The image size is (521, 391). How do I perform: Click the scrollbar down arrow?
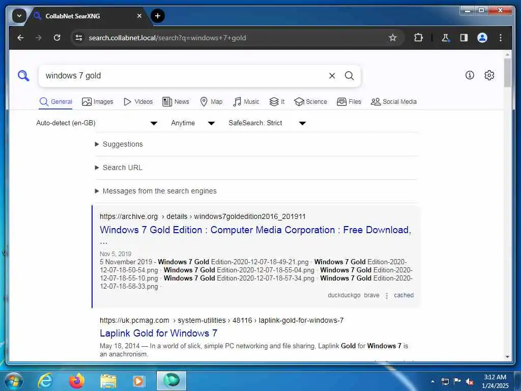[507, 357]
